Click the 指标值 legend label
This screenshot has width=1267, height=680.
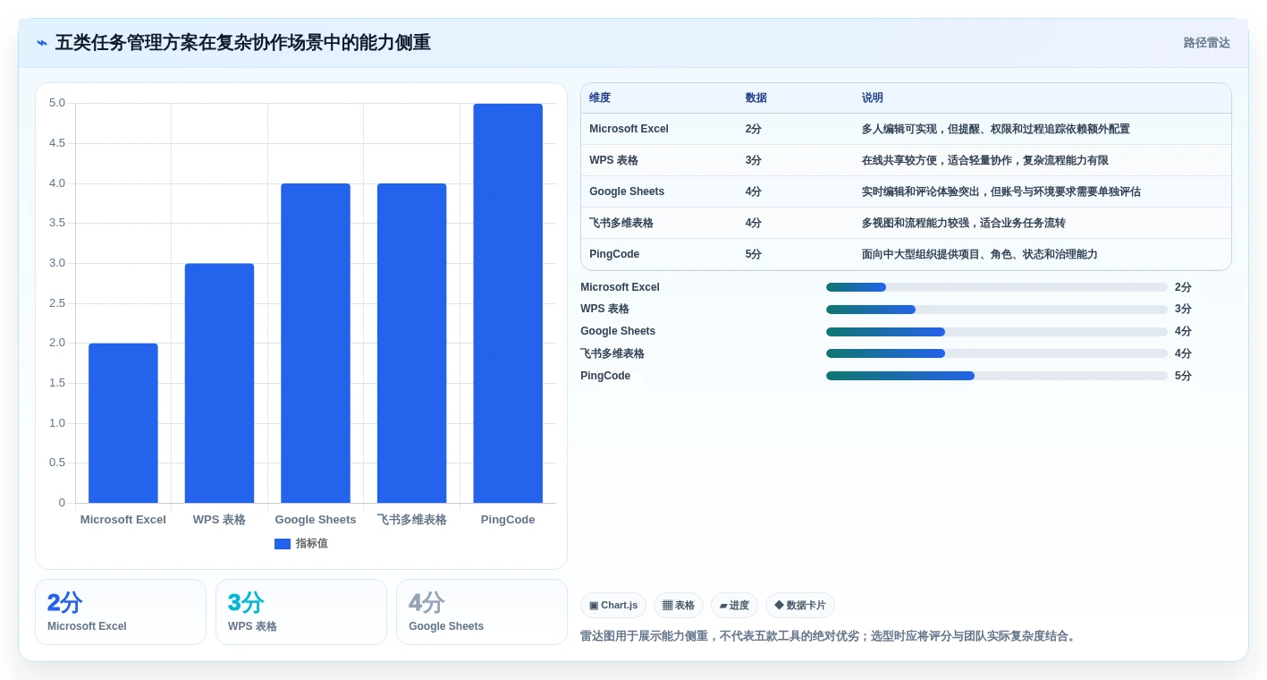pos(312,544)
